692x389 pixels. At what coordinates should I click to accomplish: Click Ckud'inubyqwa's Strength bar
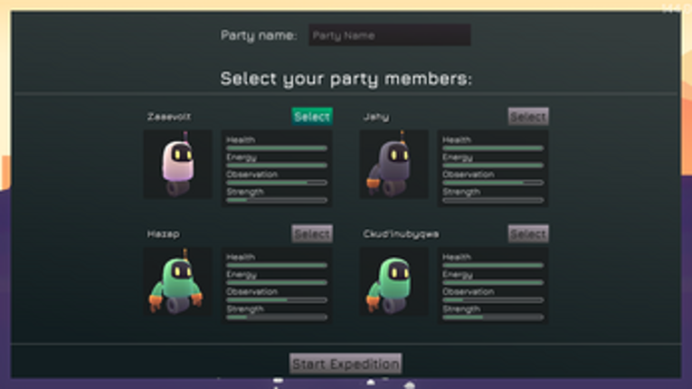tap(493, 317)
